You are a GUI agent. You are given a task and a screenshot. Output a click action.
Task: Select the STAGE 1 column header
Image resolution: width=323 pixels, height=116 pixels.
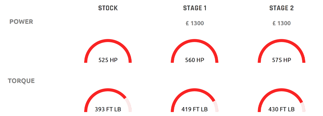[195, 8]
